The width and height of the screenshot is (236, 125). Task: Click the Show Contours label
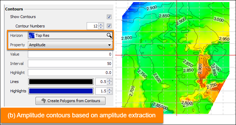click(23, 17)
